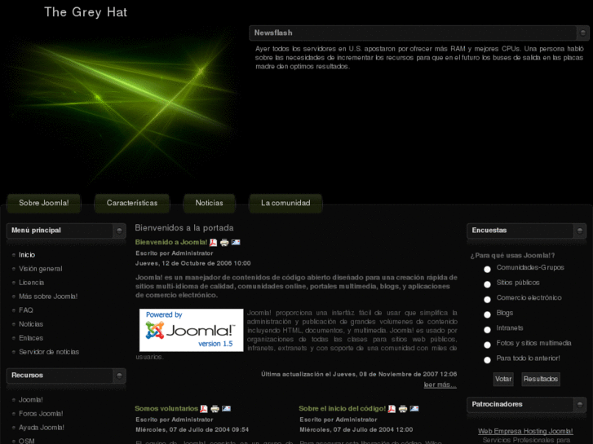The height and width of the screenshot is (444, 593).
Task: Click print icon next to Bienvenido a Joomla!
Action: (224, 242)
